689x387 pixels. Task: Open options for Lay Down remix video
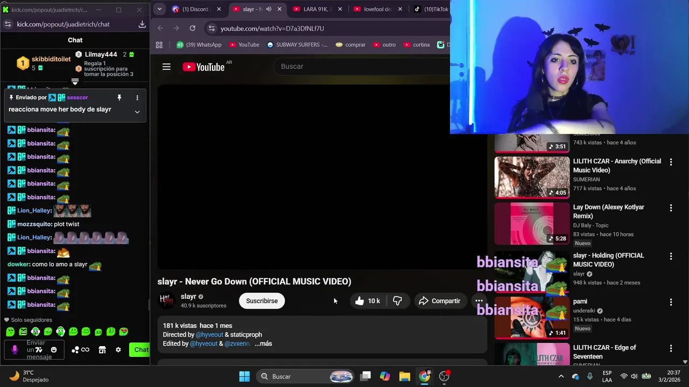(x=671, y=207)
